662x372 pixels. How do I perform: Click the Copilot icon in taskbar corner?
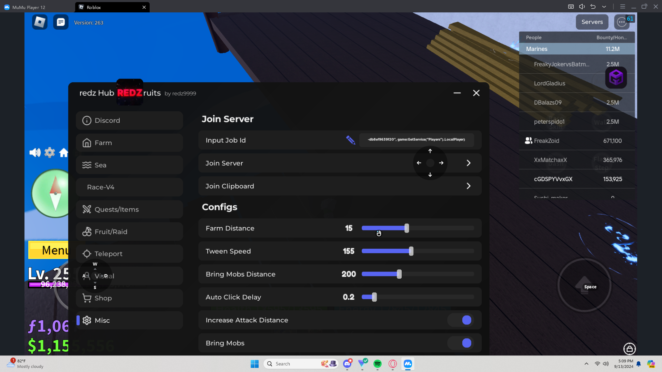pos(651,364)
